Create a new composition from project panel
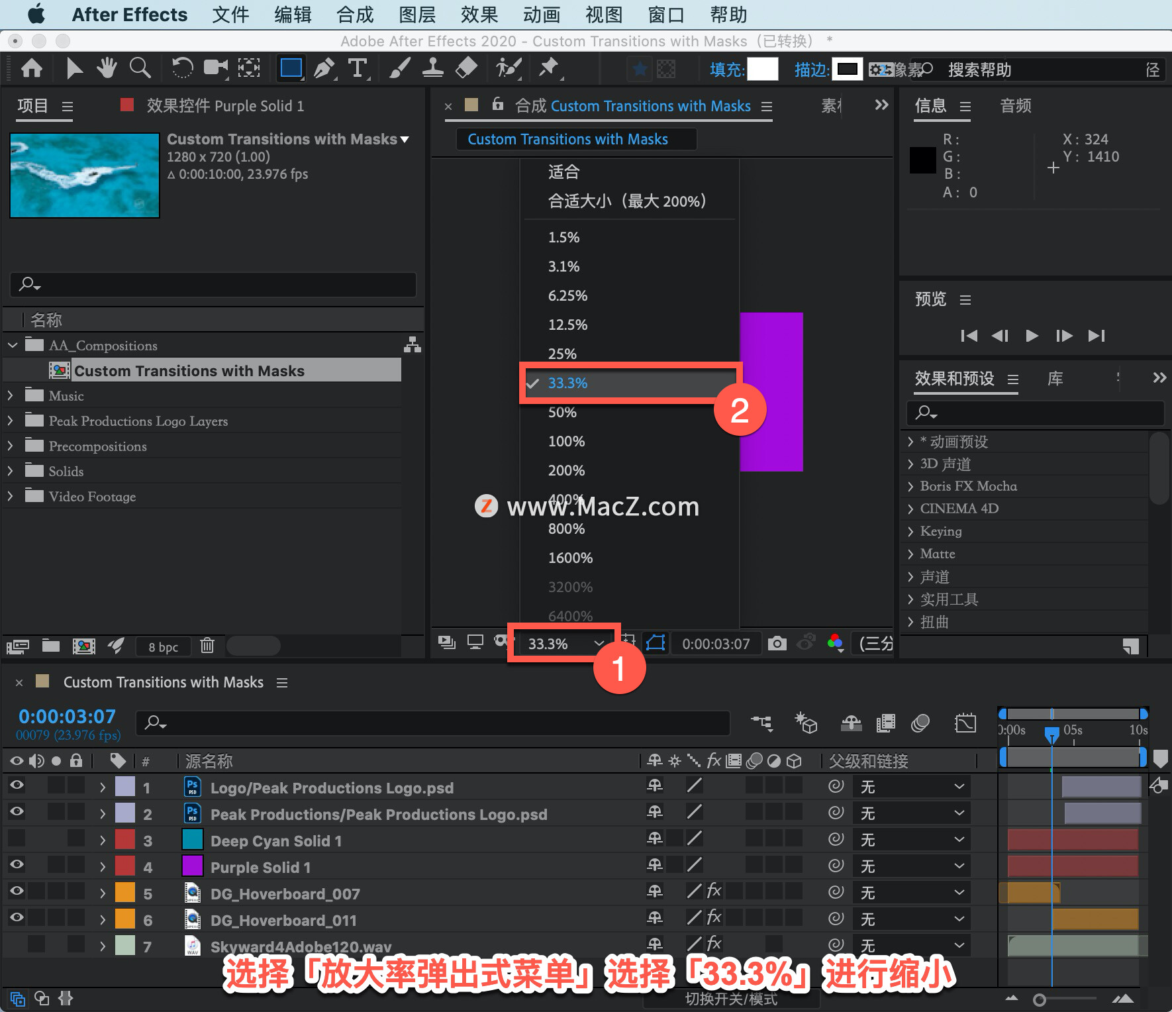Image resolution: width=1172 pixels, height=1012 pixels. (83, 646)
